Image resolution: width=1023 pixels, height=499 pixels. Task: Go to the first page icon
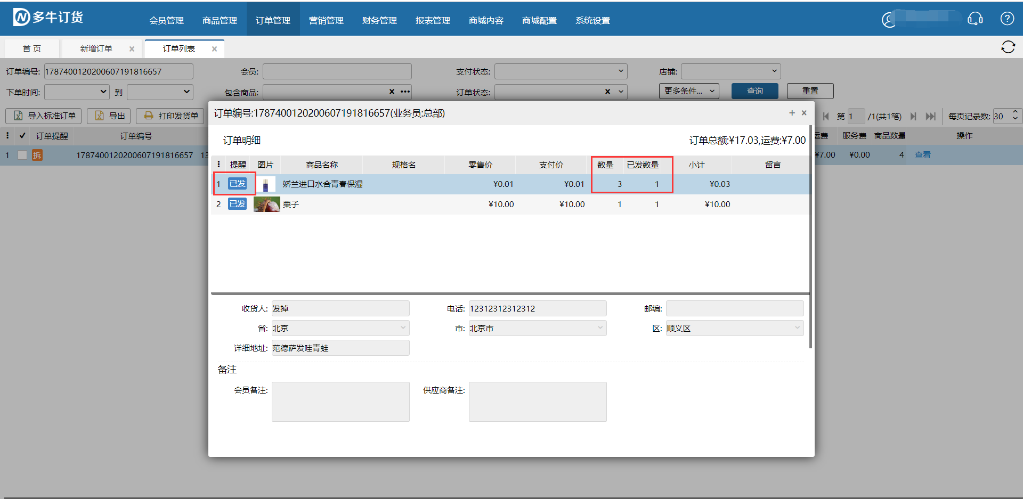tap(826, 116)
